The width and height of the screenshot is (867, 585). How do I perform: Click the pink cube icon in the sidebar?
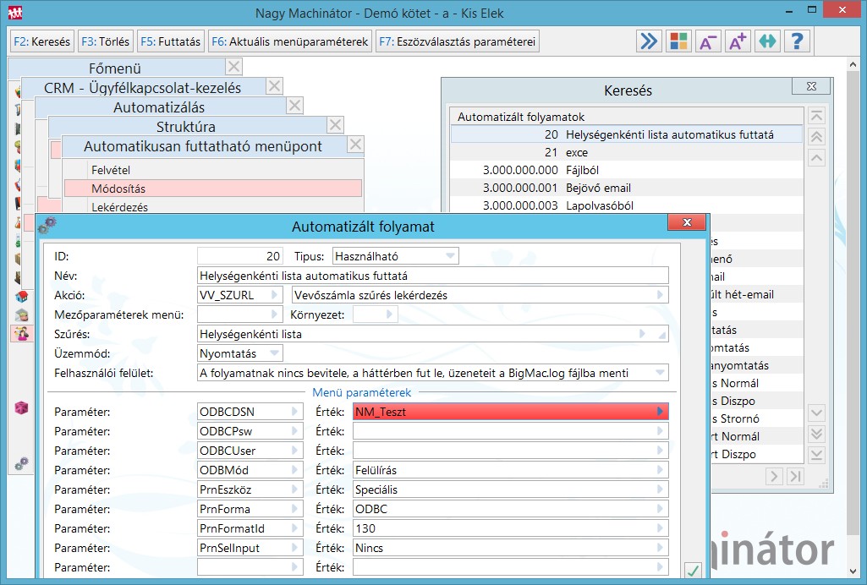[x=22, y=407]
